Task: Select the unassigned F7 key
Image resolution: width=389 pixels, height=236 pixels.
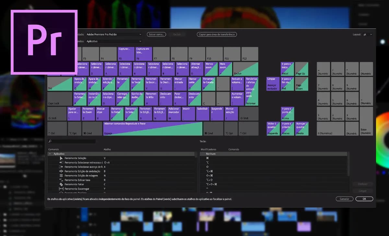Action: point(161,54)
